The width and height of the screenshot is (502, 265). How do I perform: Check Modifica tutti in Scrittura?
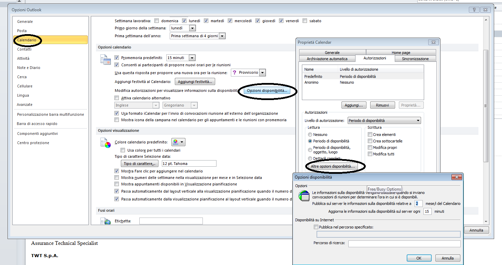click(370, 154)
